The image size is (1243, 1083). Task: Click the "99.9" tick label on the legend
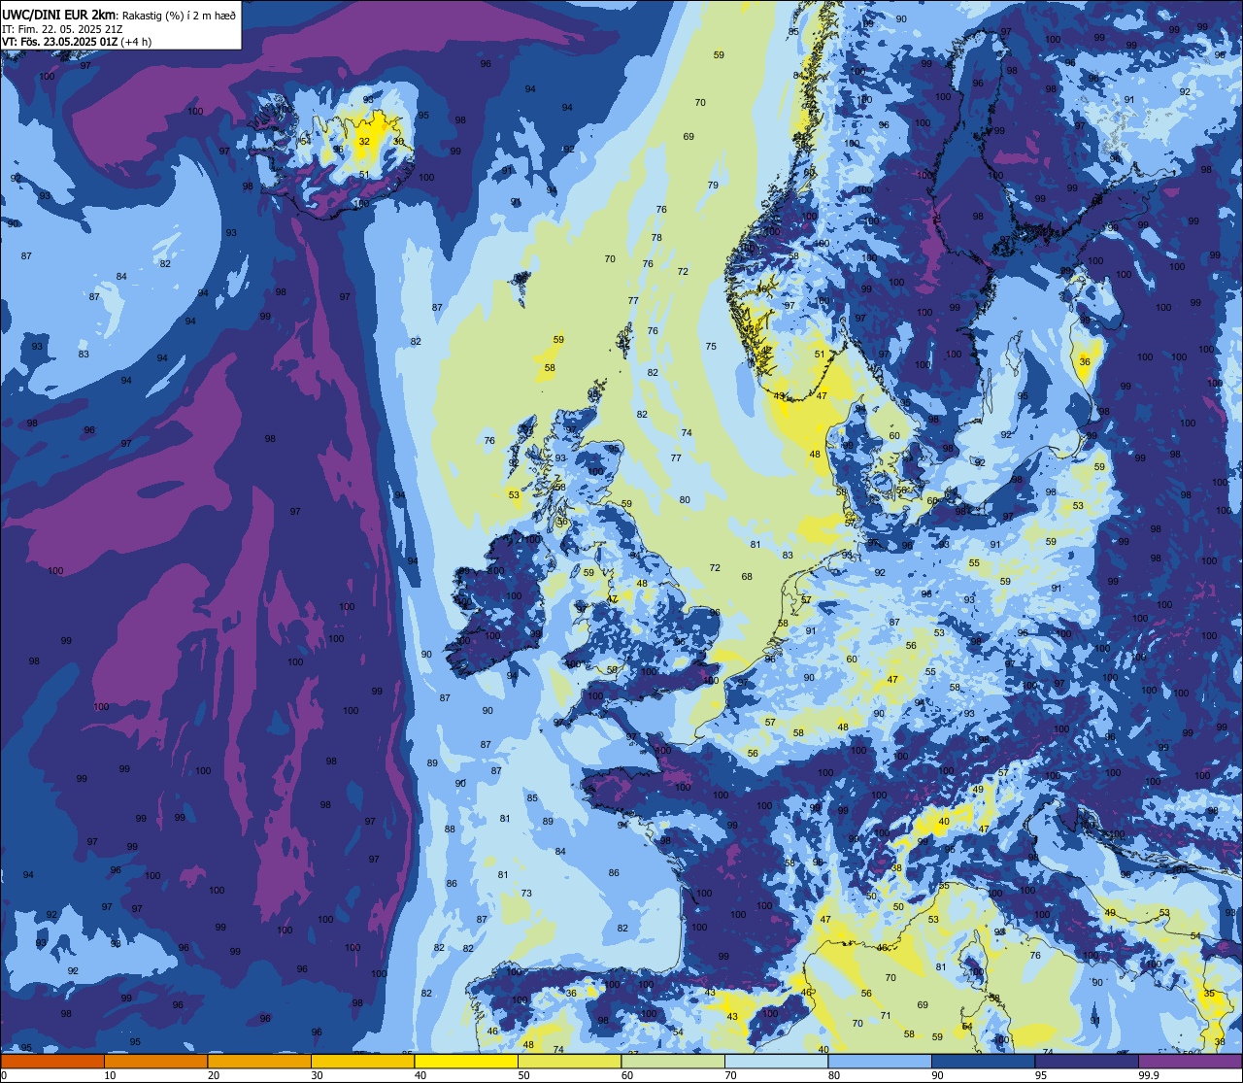1149,1075
